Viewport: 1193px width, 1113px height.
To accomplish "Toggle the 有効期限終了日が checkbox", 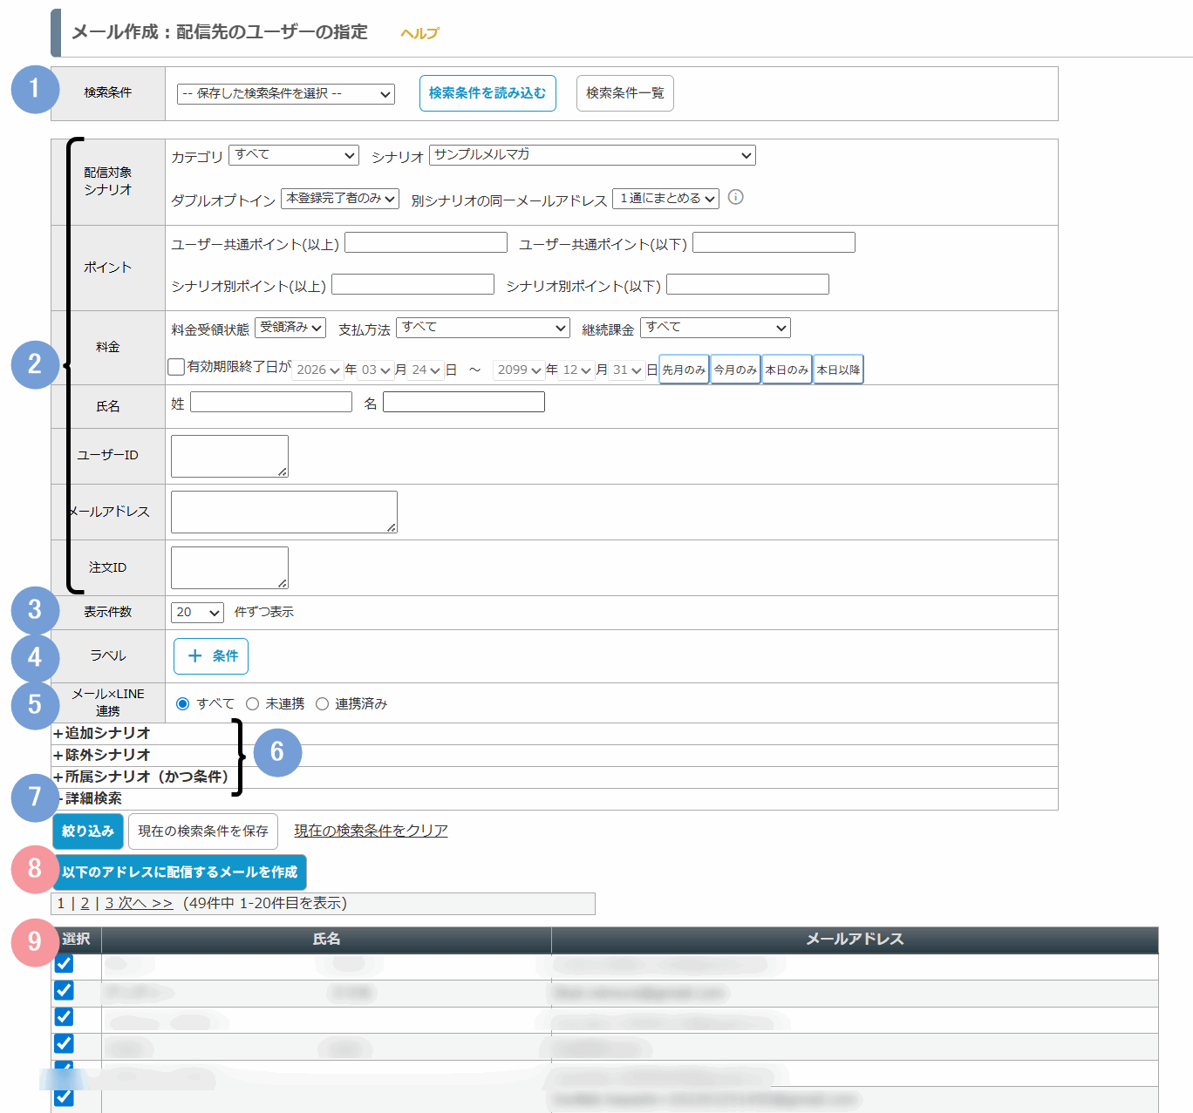I will pyautogui.click(x=176, y=367).
